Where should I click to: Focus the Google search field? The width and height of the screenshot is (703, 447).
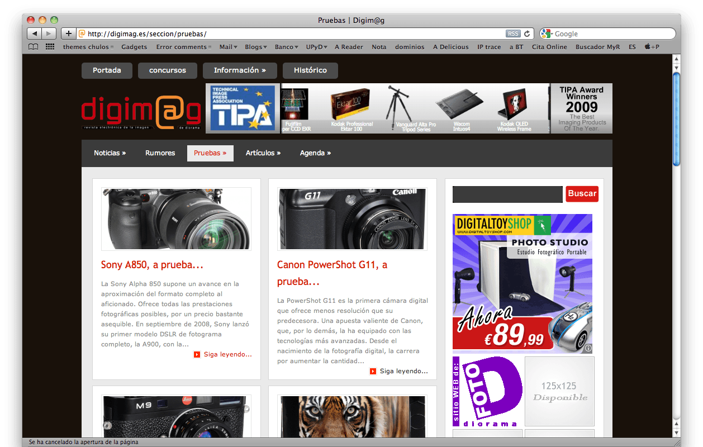607,34
